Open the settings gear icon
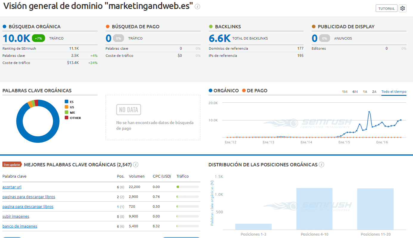The width and height of the screenshot is (413, 238). [x=403, y=8]
